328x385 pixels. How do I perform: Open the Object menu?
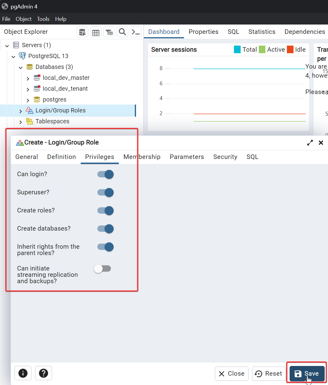(x=24, y=19)
